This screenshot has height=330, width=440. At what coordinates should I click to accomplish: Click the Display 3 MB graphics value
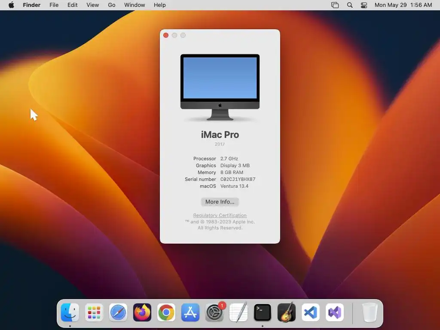235,165
